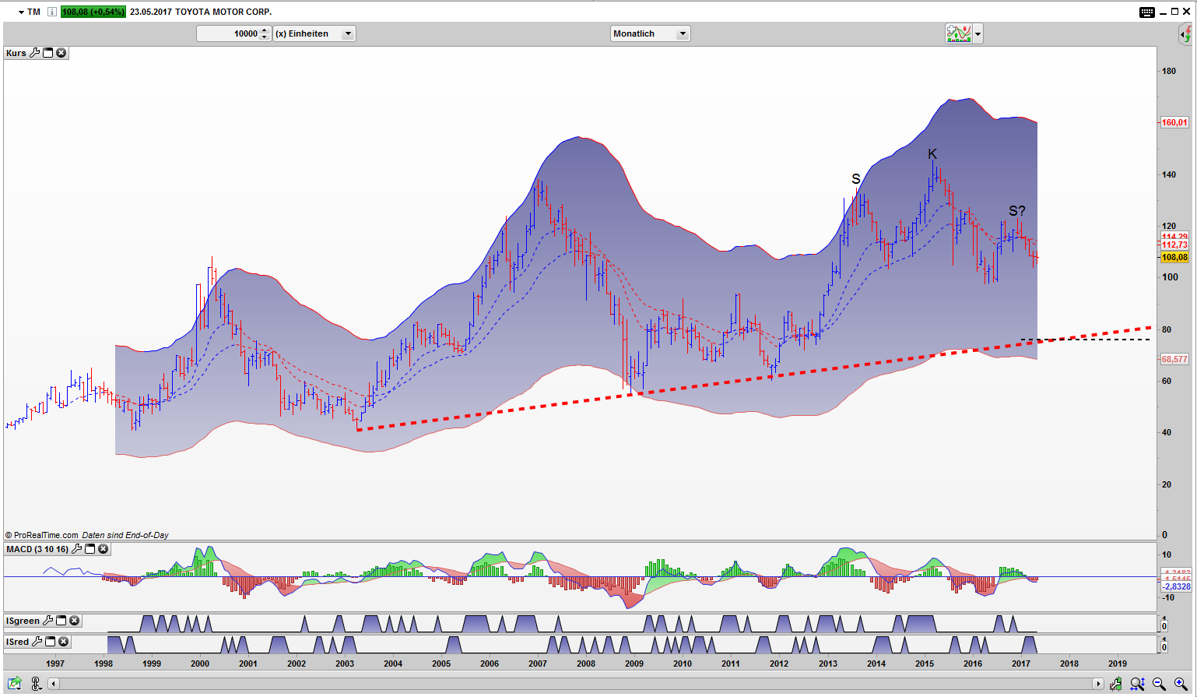
Task: Click the instrument info icon next to TM
Action: click(52, 12)
